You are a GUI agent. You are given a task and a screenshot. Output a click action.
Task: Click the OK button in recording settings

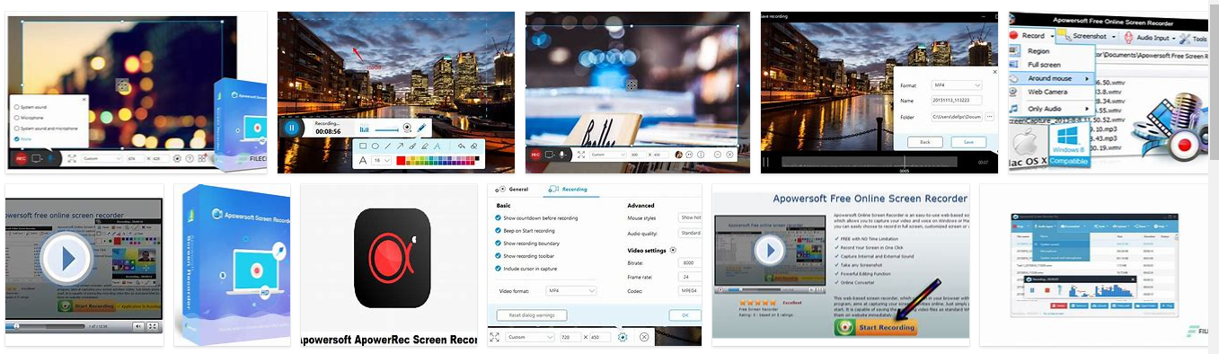685,315
